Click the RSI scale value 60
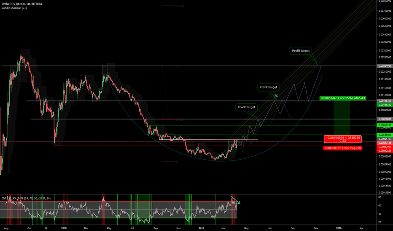The height and width of the screenshot is (231, 393). [380, 205]
